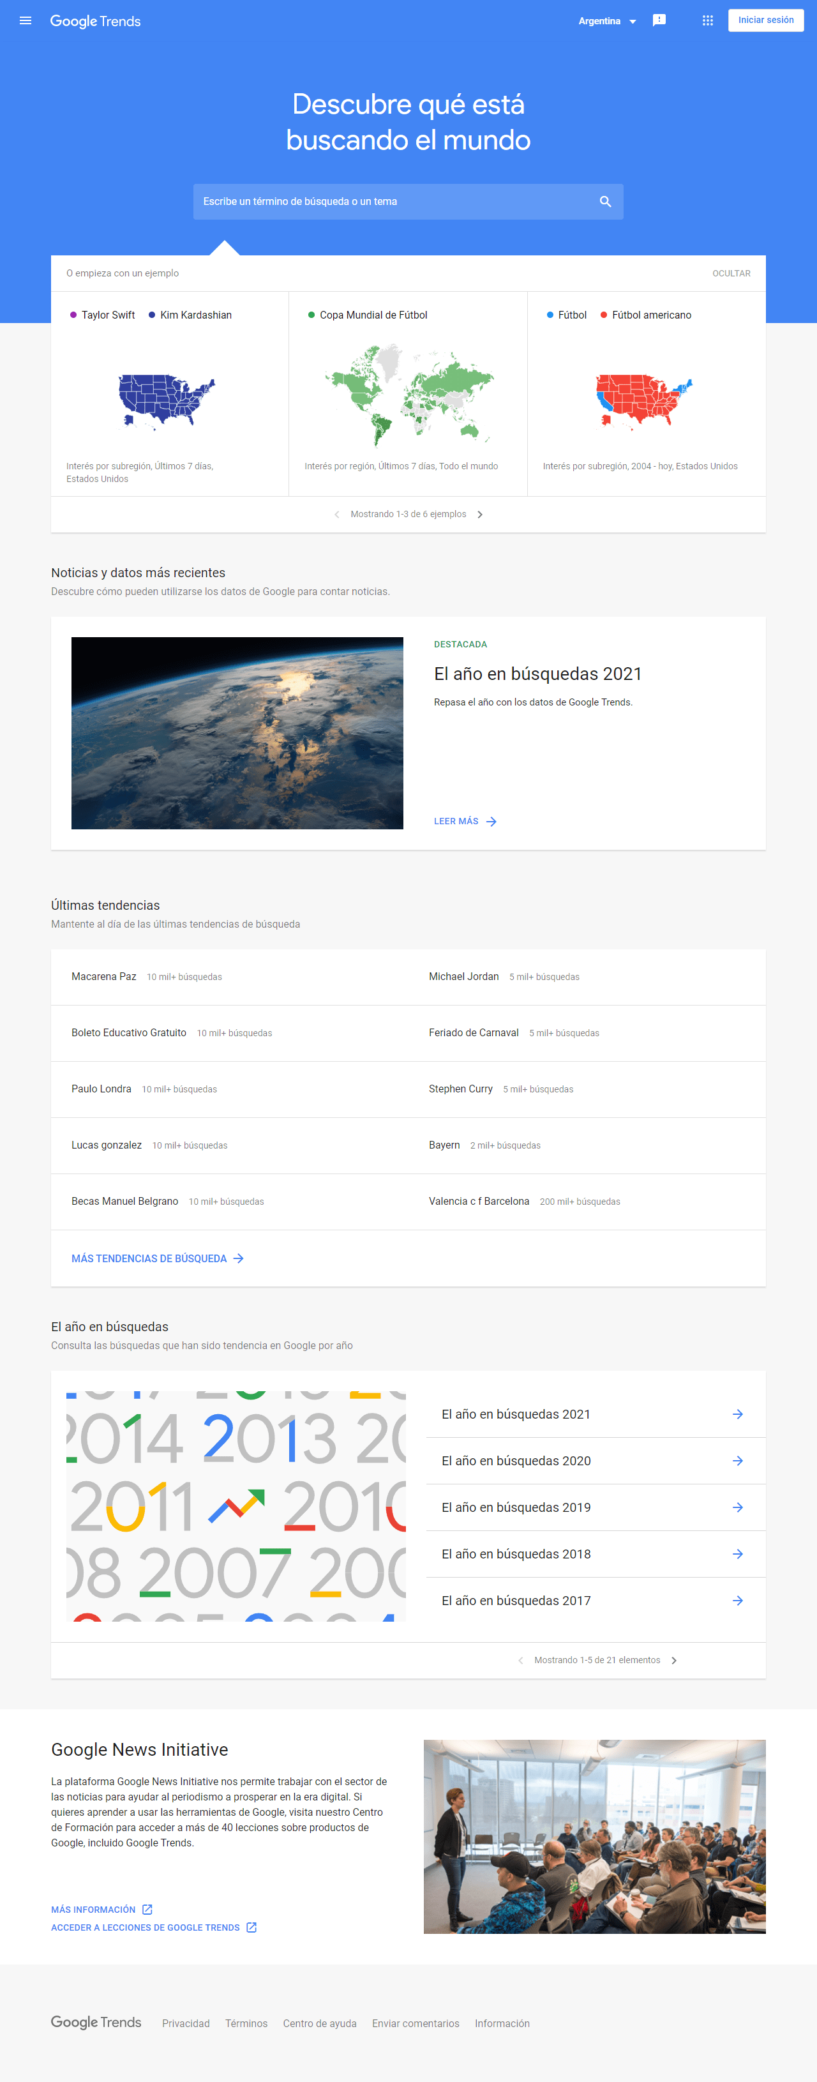Viewport: 817px width, 2082px height.
Task: Open the Taylor Swift vs Kim Kardashian example
Action: point(170,394)
